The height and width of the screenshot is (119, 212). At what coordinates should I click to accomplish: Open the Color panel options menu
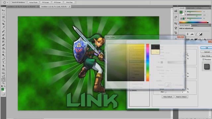[209, 8]
